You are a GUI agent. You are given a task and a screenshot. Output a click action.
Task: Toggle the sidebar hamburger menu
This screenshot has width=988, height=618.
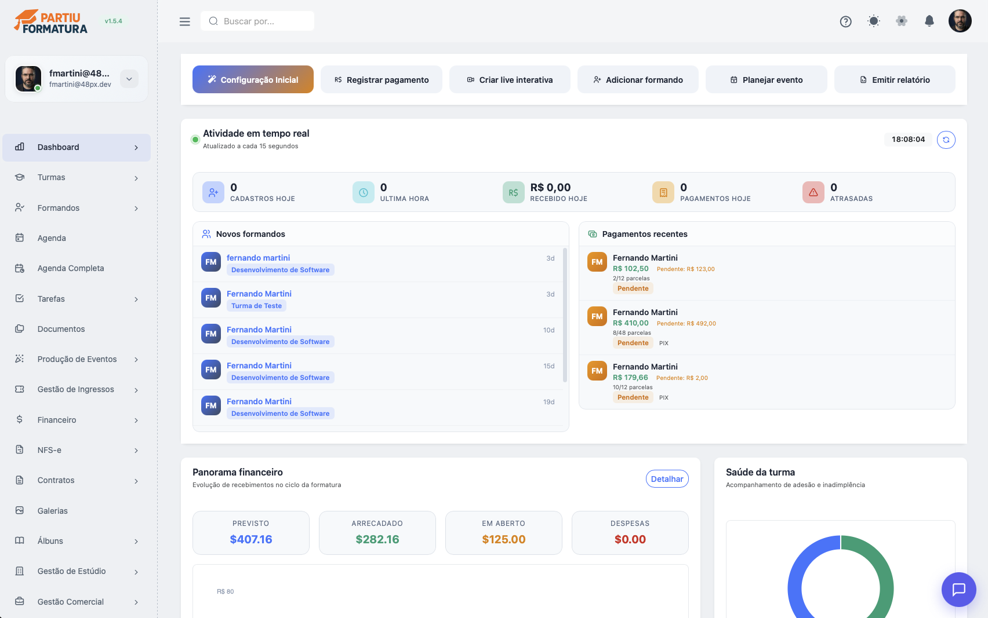185,21
